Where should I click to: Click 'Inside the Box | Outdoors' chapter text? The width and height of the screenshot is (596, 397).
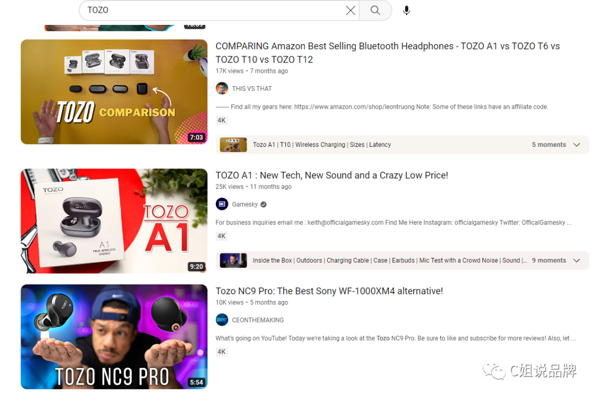tap(390, 261)
